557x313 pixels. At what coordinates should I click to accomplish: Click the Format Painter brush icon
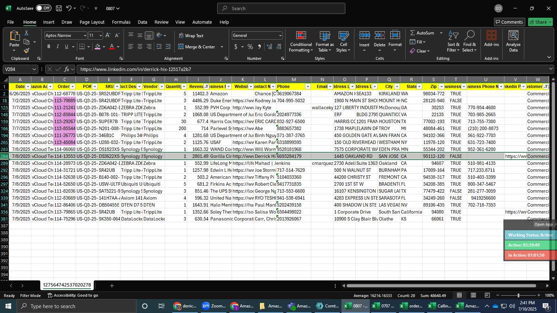pyautogui.click(x=26, y=50)
